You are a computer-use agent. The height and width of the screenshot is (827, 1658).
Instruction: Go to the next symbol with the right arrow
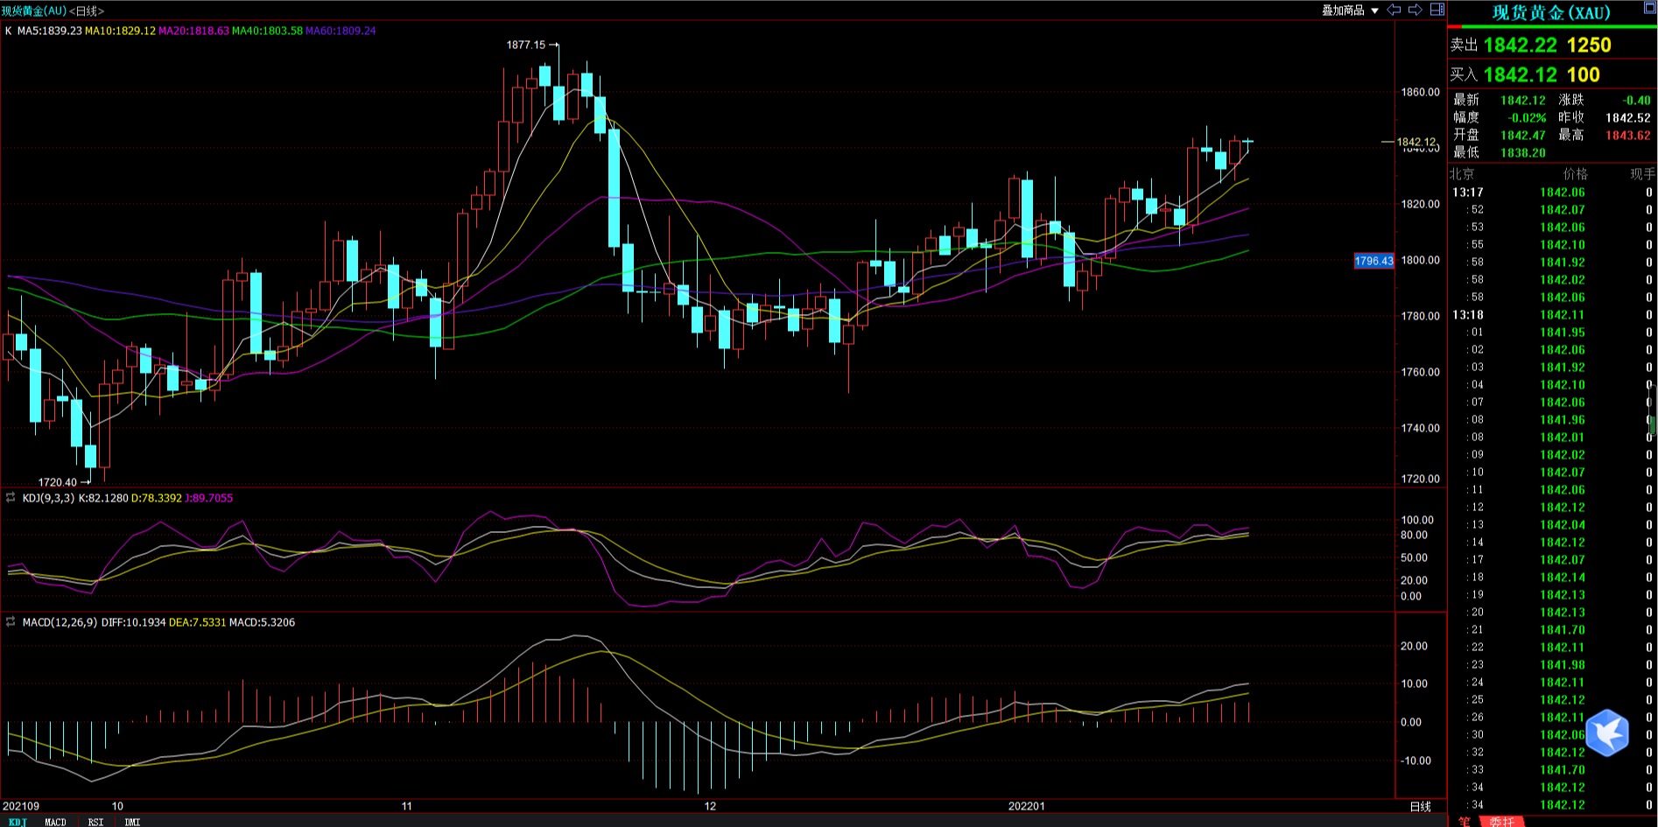click(1416, 10)
